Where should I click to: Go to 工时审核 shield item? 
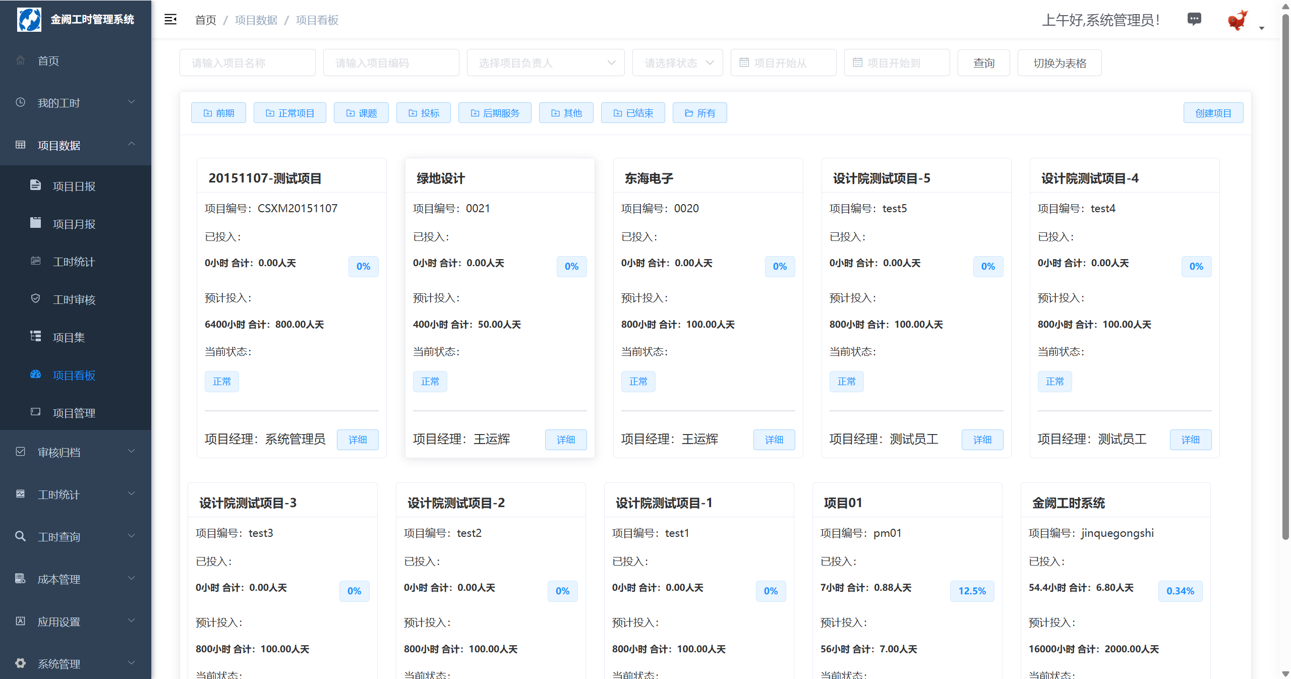pos(74,300)
